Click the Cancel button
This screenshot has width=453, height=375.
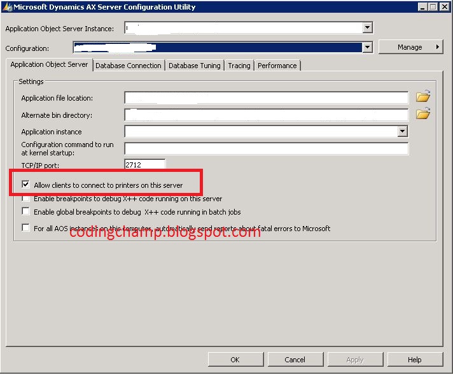[x=295, y=360]
